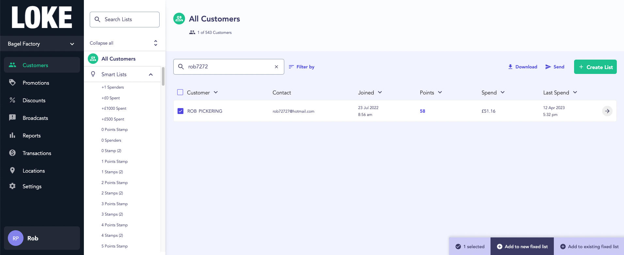Click the Reports bar chart icon
This screenshot has height=255, width=624.
coord(12,135)
